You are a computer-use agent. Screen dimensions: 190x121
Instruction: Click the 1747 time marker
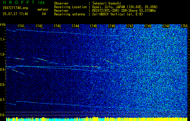point(130,26)
